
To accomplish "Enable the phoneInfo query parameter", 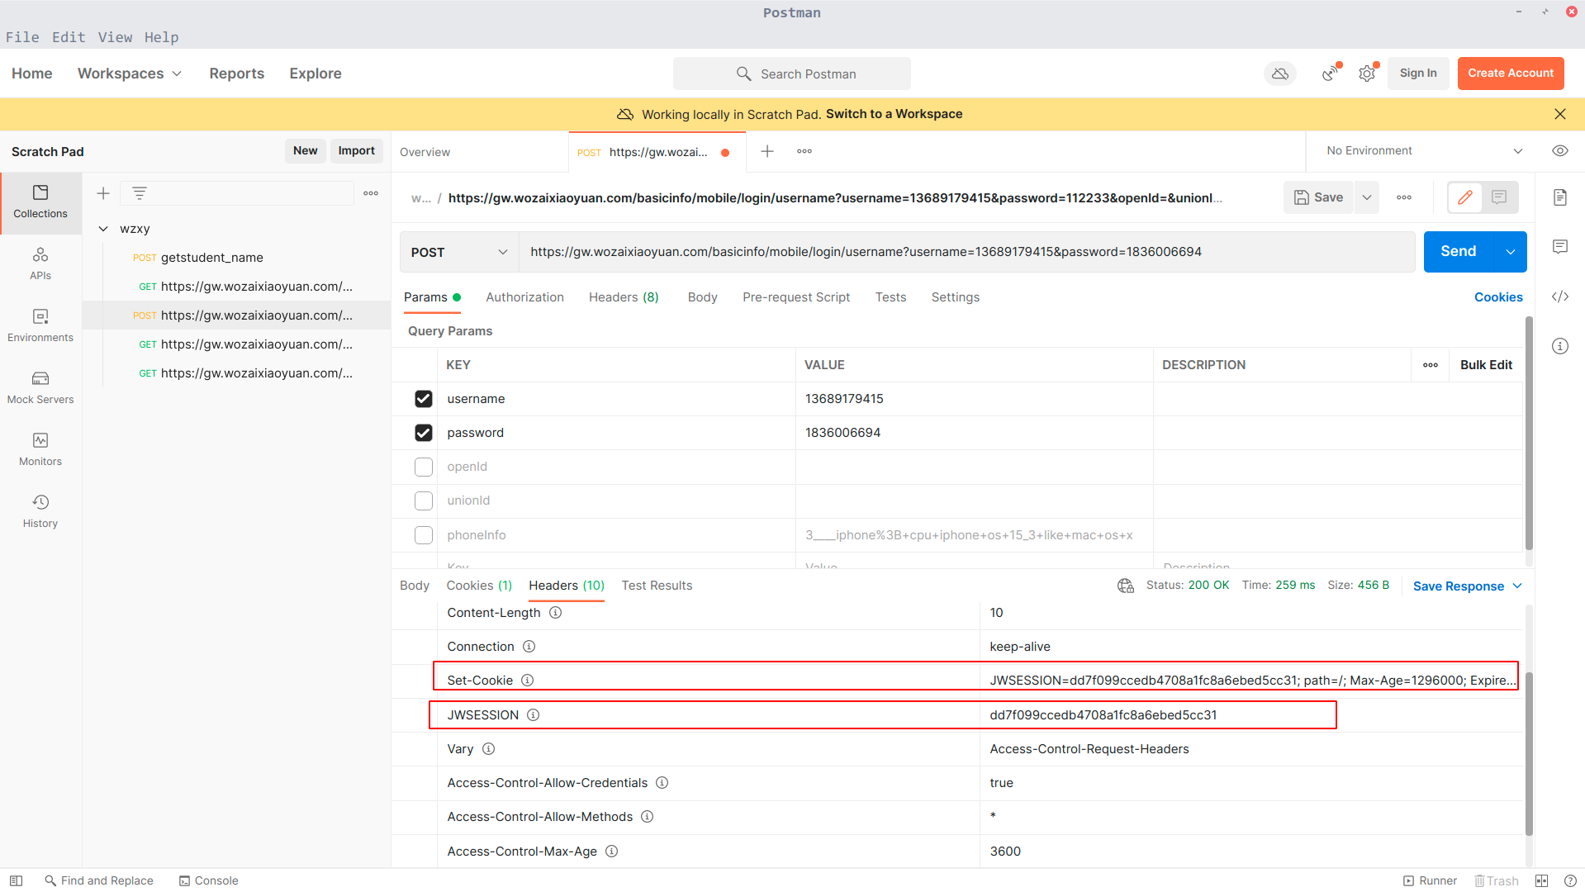I will coord(424,535).
